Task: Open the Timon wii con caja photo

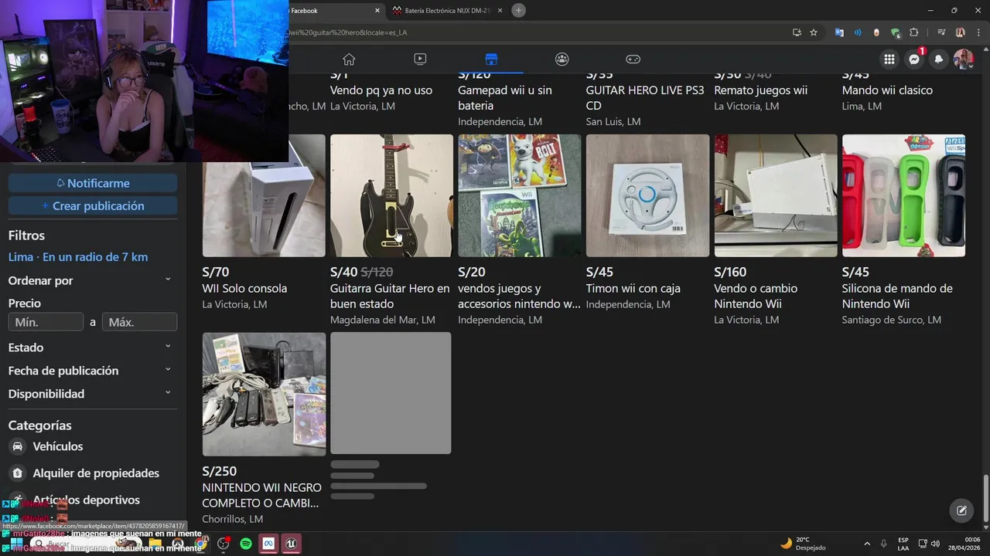Action: coord(647,195)
